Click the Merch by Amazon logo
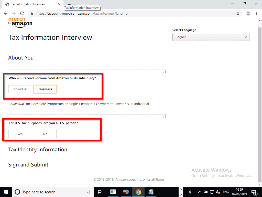The width and height of the screenshot is (262, 197). click(x=20, y=23)
